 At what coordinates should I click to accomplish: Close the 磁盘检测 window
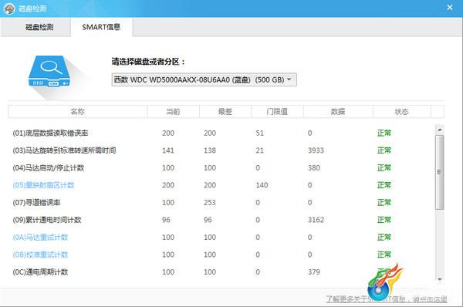pyautogui.click(x=450, y=8)
